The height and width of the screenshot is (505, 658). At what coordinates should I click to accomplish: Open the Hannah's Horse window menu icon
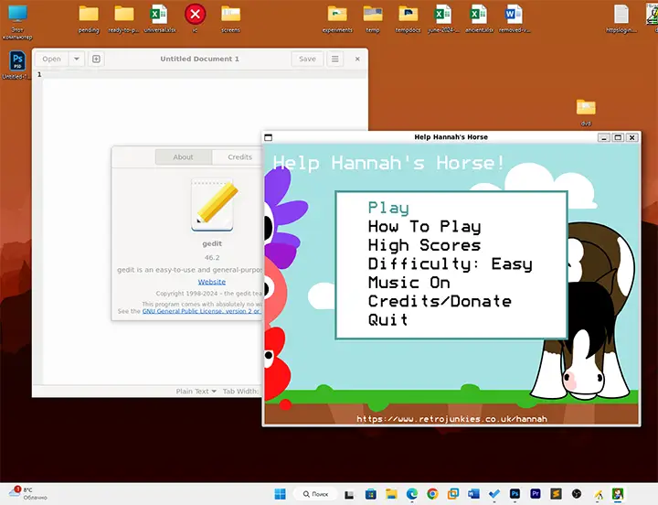pyautogui.click(x=268, y=137)
